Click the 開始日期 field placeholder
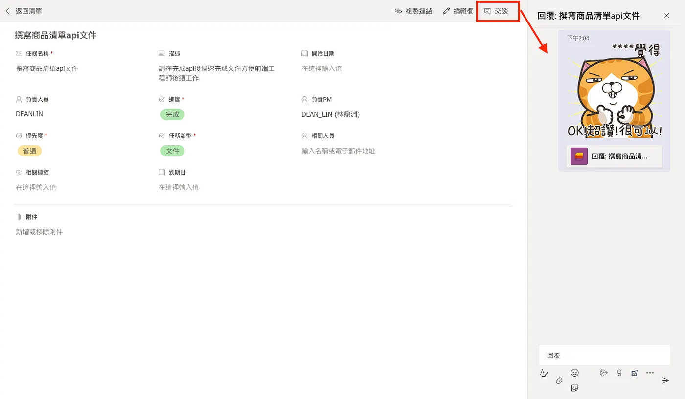The width and height of the screenshot is (685, 399). coord(321,68)
